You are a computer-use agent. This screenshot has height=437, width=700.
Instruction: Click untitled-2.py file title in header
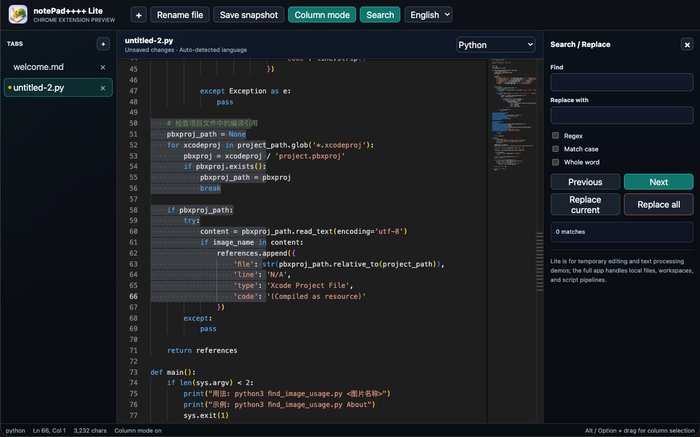pos(149,40)
